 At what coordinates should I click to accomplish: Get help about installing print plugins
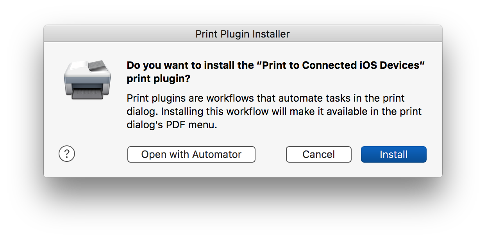pos(66,154)
